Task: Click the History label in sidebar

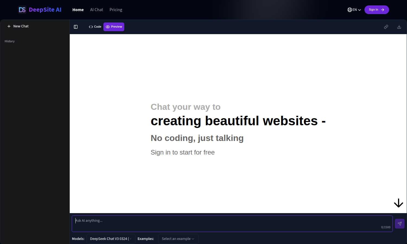Action: tap(9, 41)
